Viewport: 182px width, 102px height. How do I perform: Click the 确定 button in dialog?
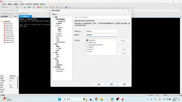click(x=111, y=84)
